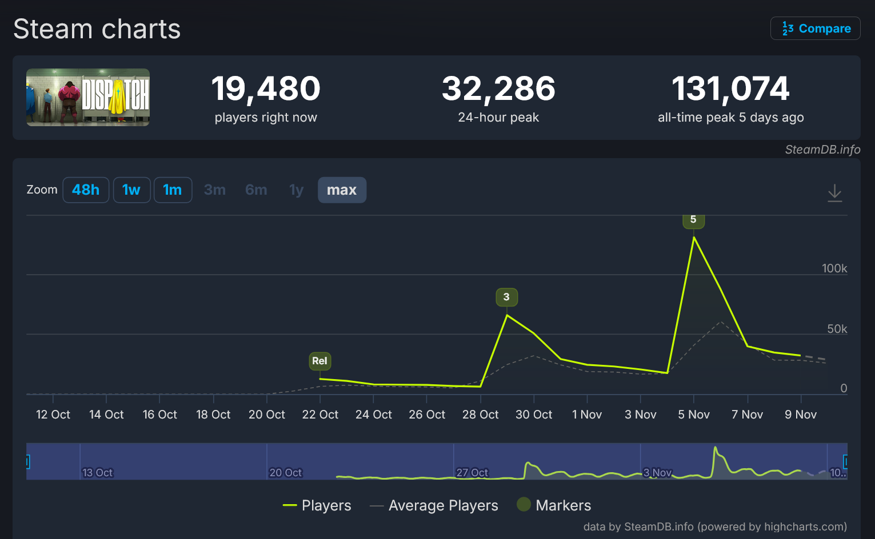This screenshot has height=539, width=875.
Task: Toggle the Players series in the legend
Action: pyautogui.click(x=317, y=505)
